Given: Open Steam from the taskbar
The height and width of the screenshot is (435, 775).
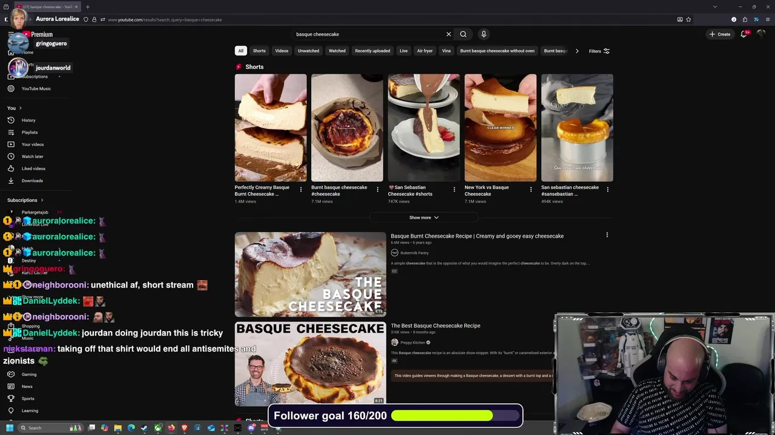Looking at the screenshot, I should pyautogui.click(x=144, y=428).
